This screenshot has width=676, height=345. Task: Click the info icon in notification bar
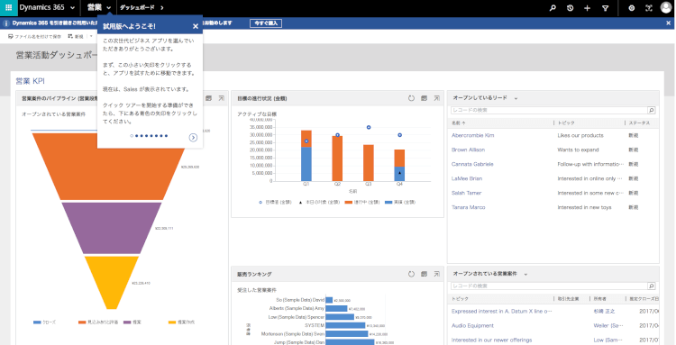tap(6, 23)
